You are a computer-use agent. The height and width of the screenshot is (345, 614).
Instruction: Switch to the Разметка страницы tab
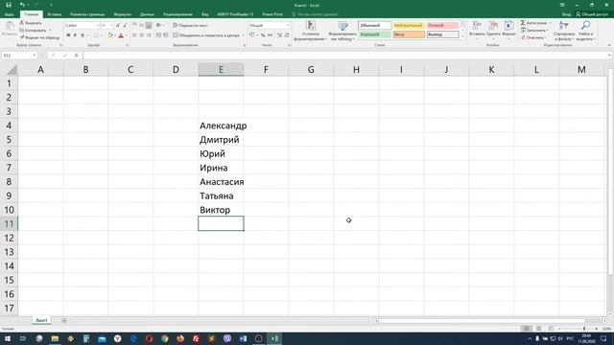pos(87,14)
